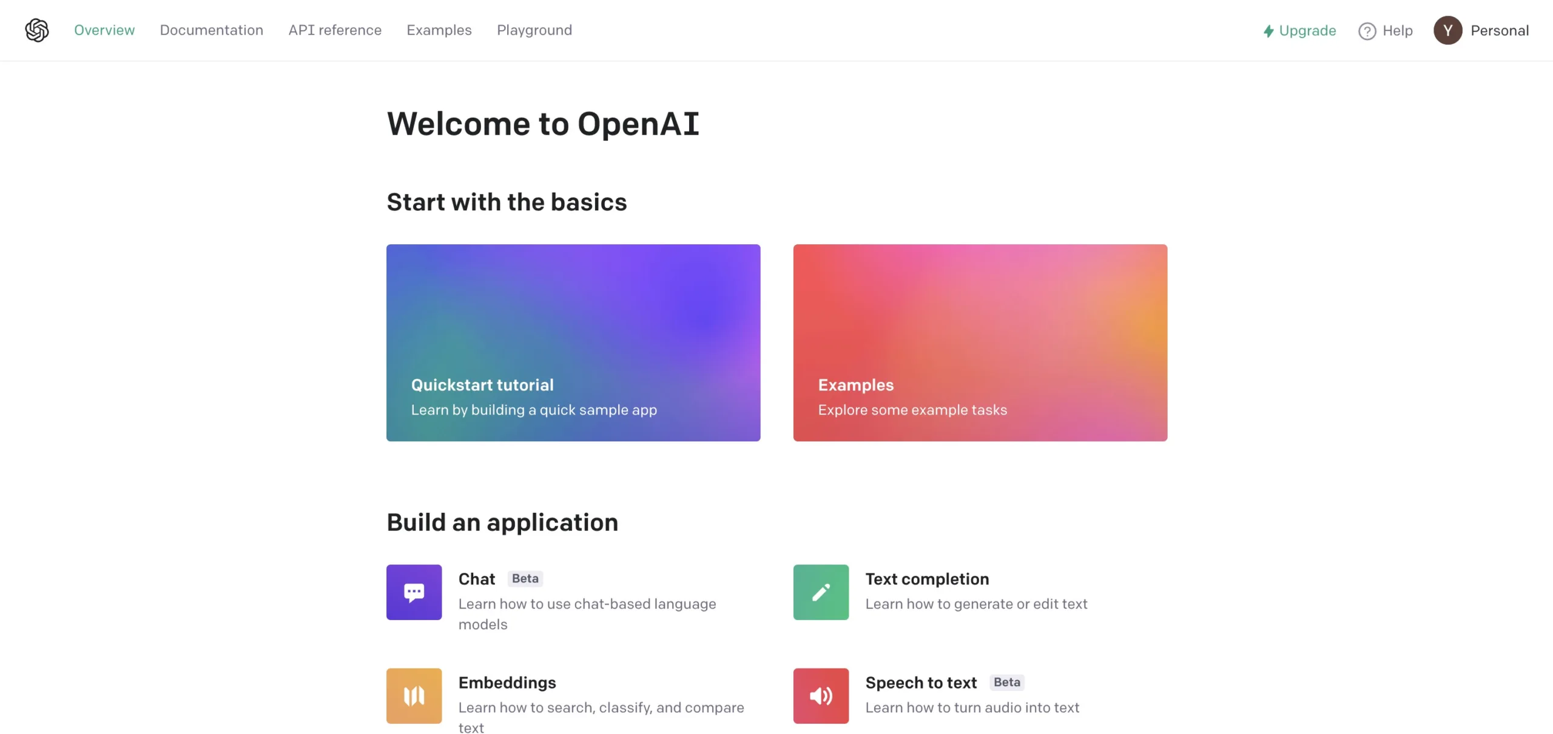Viewport: 1553px width, 734px height.
Task: Click the purple Chat speech bubble icon
Action: (414, 592)
